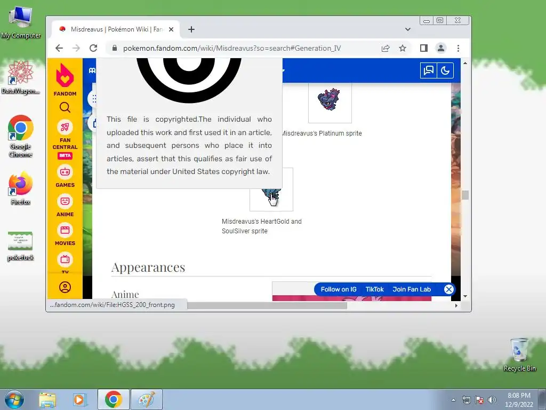
Task: Click the horizontal scrollbar thumb
Action: (267, 305)
